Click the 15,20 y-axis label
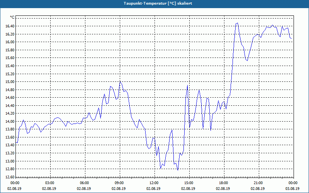The width and height of the screenshot is (309, 193). [10, 74]
